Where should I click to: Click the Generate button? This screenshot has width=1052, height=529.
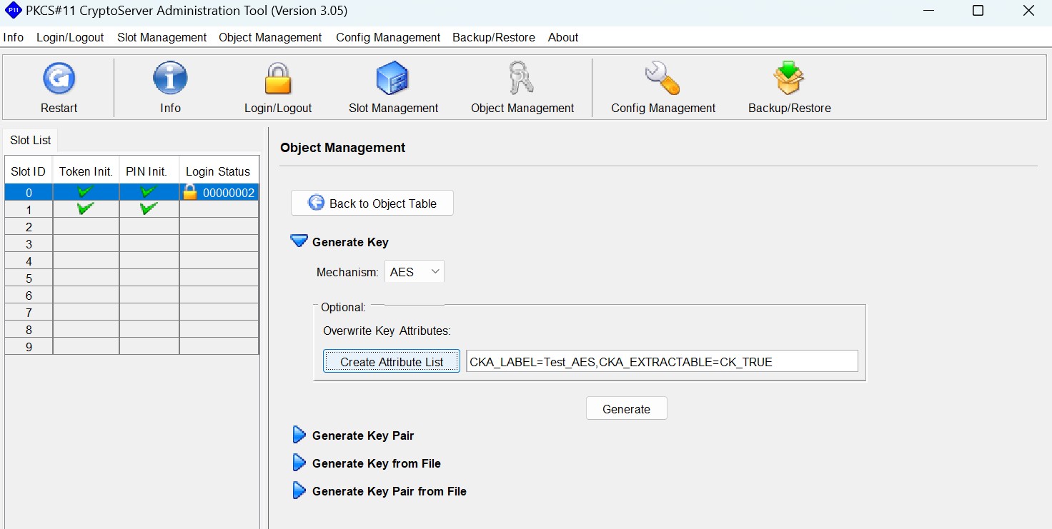point(626,409)
